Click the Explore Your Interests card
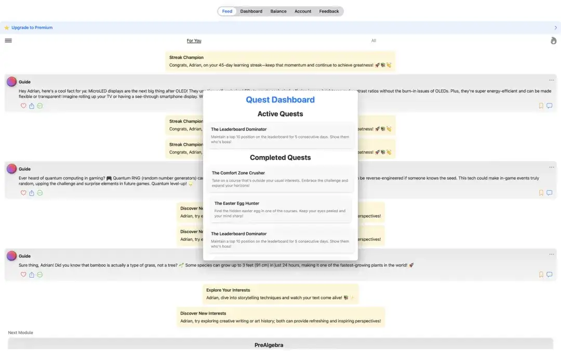The width and height of the screenshot is (561, 351). [x=280, y=294]
